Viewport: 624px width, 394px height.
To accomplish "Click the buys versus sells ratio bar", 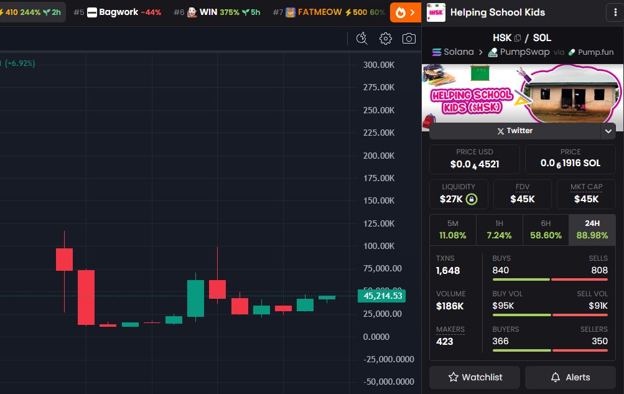I will click(x=550, y=279).
